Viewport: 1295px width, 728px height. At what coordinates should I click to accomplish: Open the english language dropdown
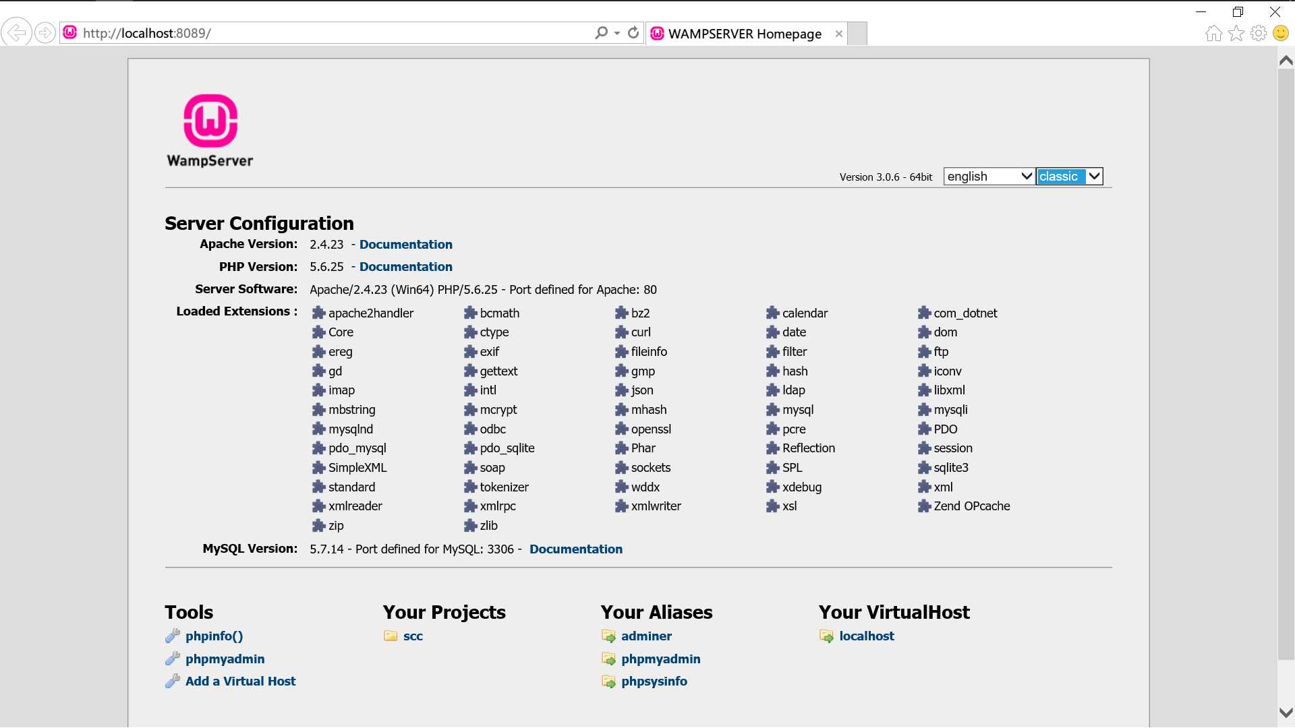click(x=989, y=176)
